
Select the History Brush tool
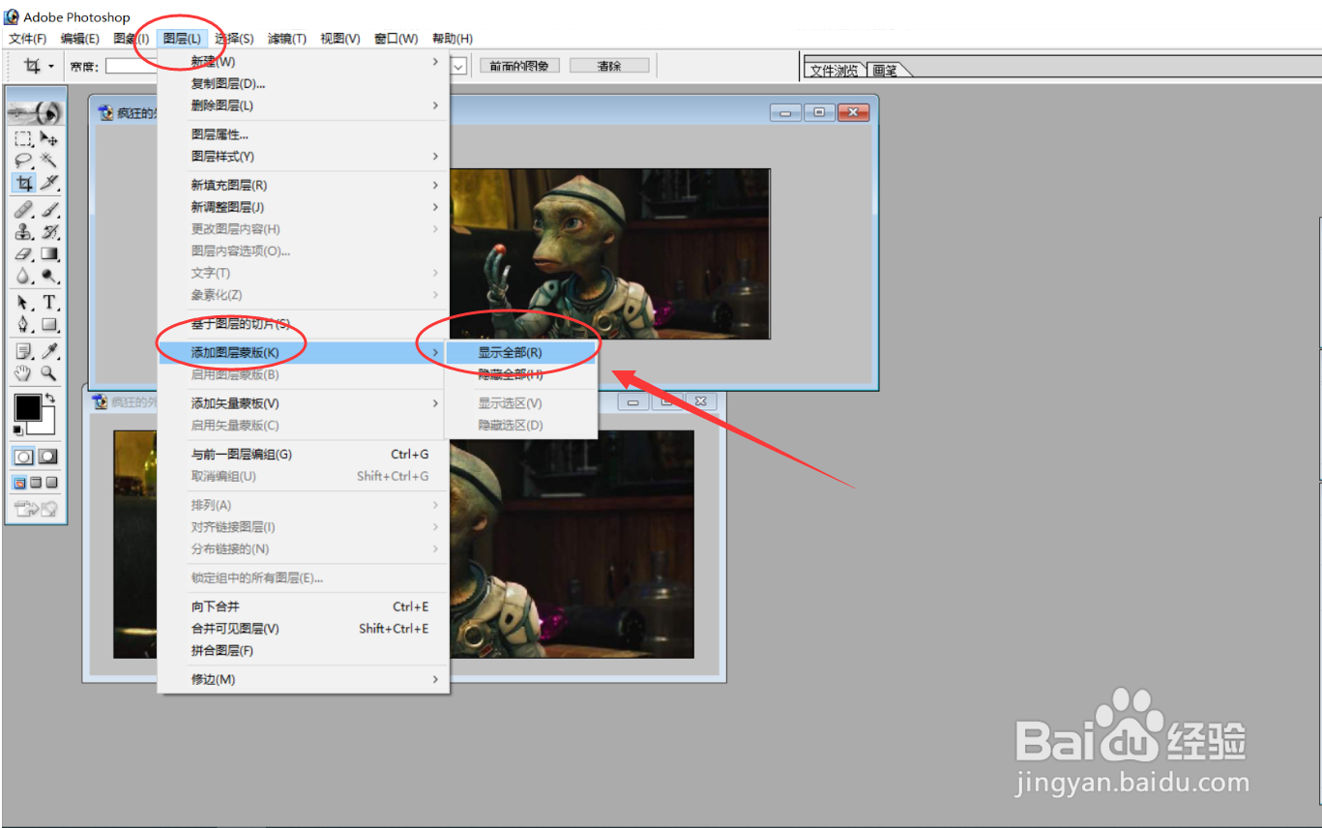(x=49, y=232)
